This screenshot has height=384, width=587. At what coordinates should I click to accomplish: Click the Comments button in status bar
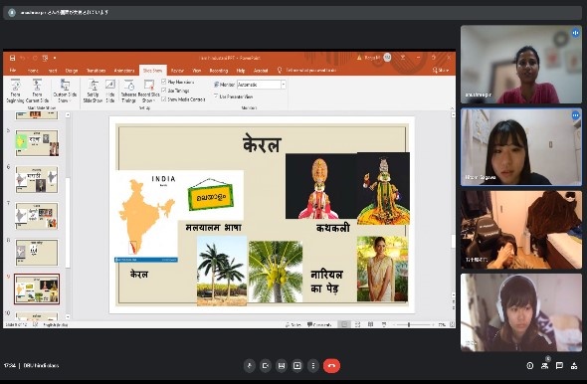point(319,324)
